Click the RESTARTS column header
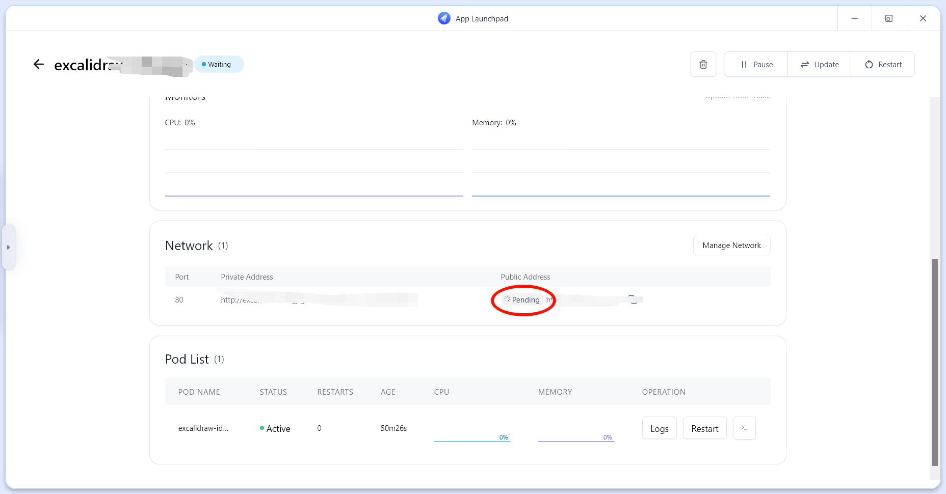The width and height of the screenshot is (946, 494). [x=335, y=392]
